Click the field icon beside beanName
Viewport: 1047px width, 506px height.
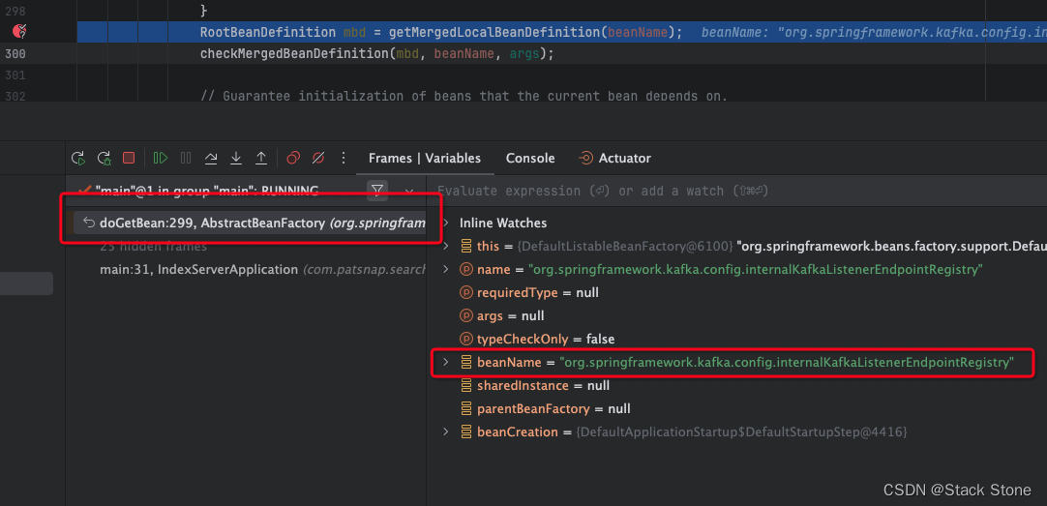coord(466,363)
